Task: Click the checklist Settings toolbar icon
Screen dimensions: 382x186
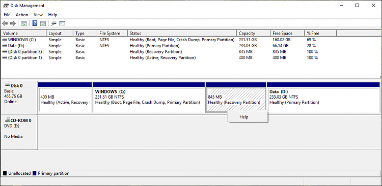Action: pyautogui.click(x=62, y=23)
